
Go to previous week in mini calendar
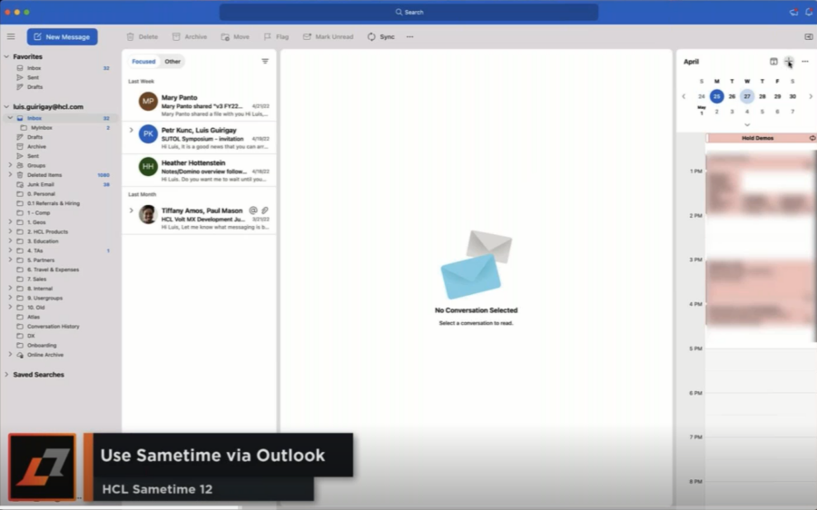pos(684,96)
